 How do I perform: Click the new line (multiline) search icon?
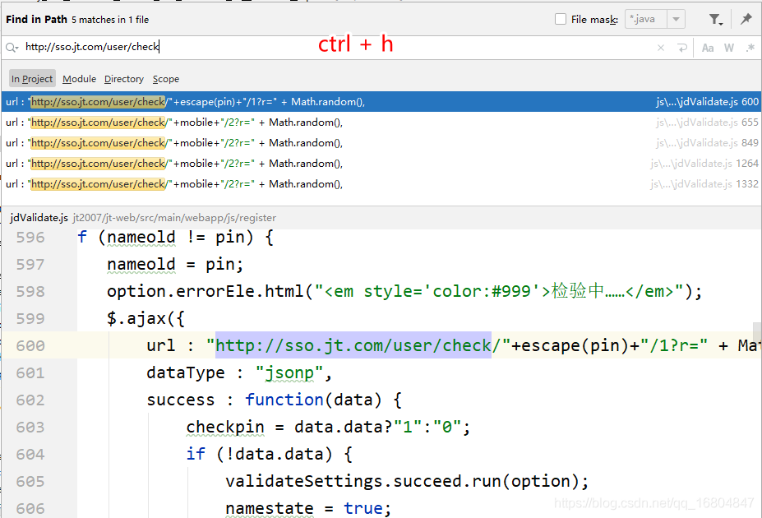pos(682,48)
